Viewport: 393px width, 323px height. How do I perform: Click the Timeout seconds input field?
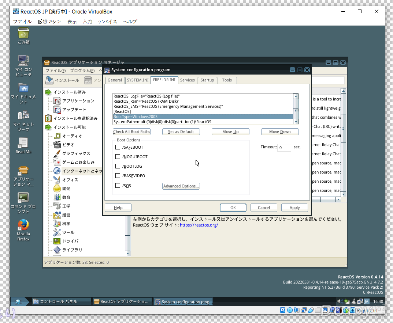click(284, 148)
